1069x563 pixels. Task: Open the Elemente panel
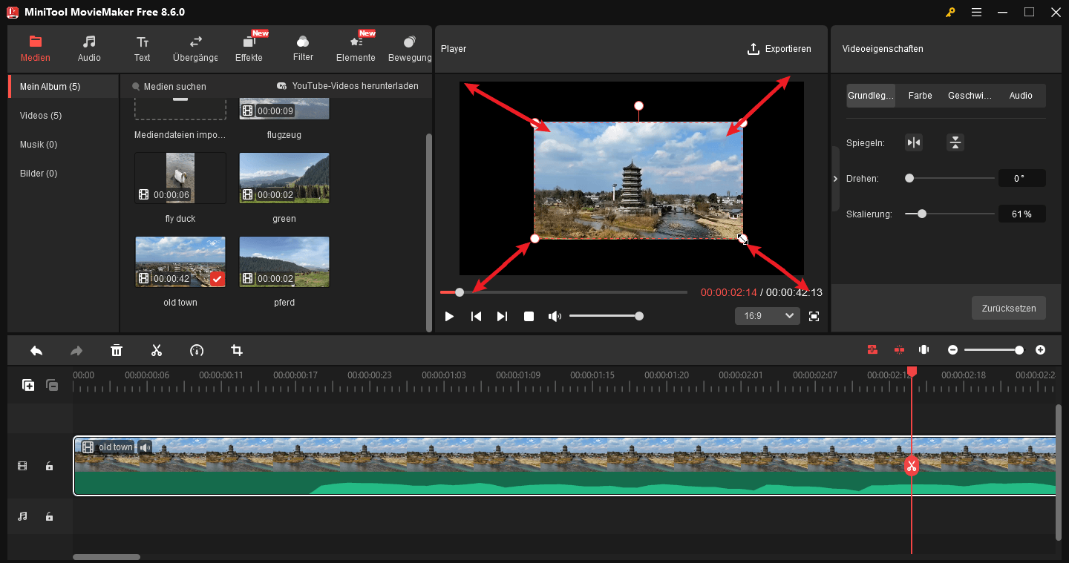pyautogui.click(x=356, y=48)
